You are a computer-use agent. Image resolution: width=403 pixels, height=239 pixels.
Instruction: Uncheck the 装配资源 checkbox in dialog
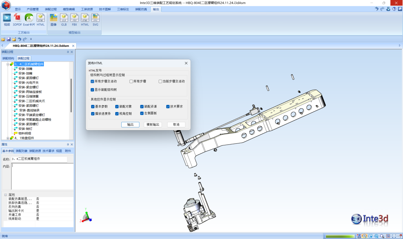pyautogui.click(x=142, y=107)
